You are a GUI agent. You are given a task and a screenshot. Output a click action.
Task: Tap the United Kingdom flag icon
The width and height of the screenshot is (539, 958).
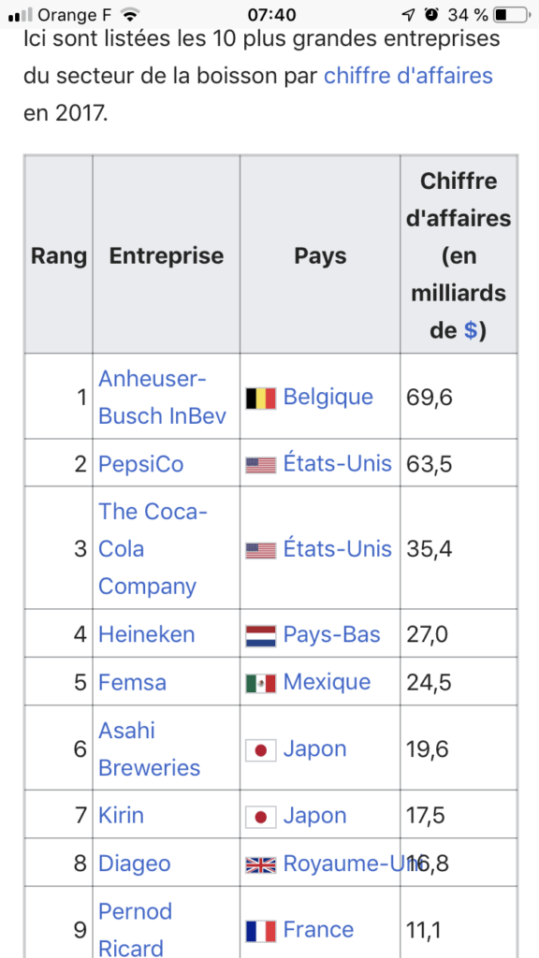click(x=261, y=864)
